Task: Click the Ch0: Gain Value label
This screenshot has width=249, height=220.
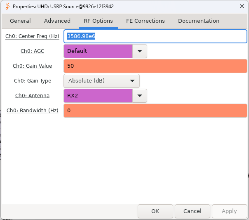Action: (33, 66)
